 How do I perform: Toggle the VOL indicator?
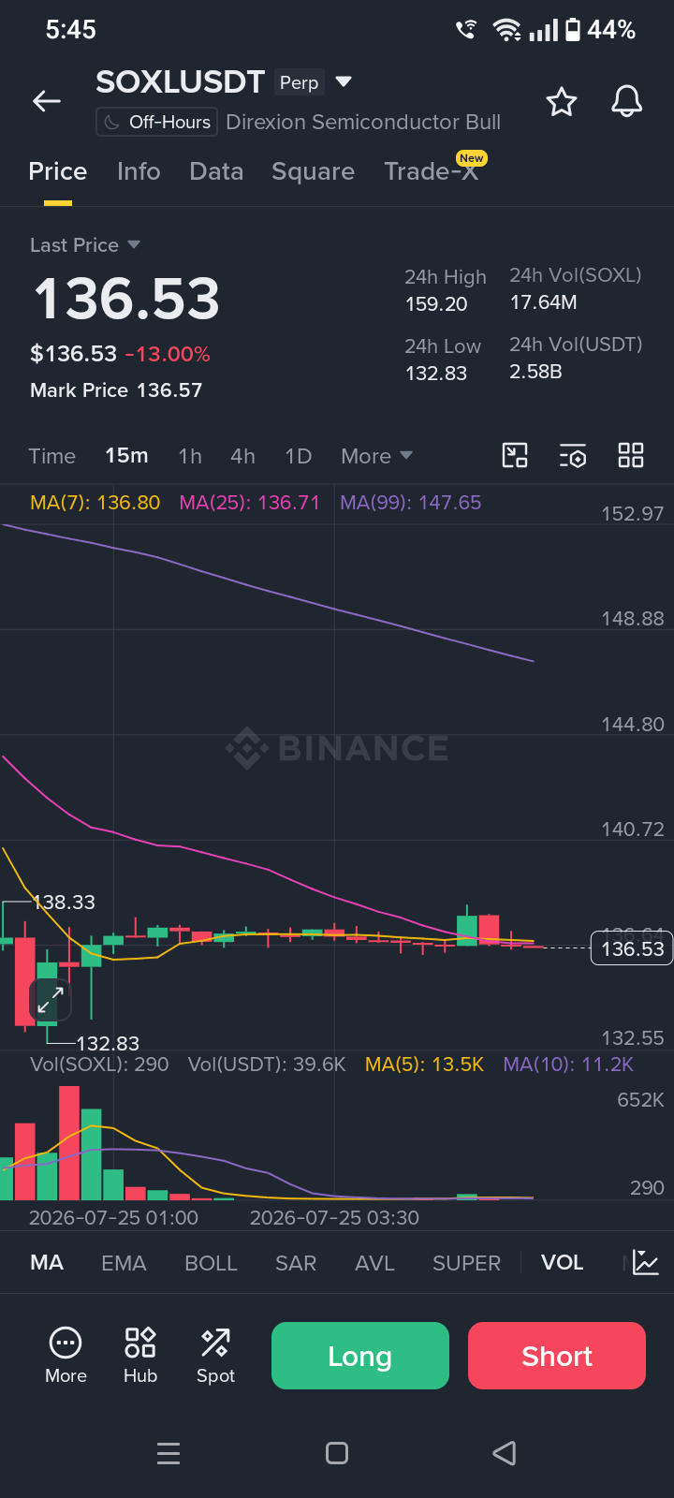click(x=562, y=1262)
